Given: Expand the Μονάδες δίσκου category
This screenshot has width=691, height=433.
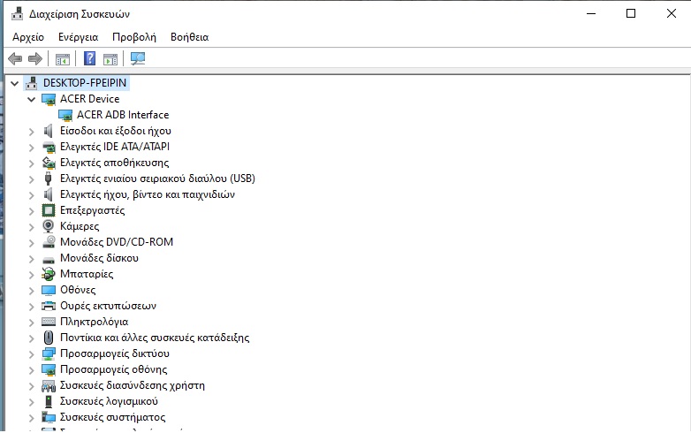Looking at the screenshot, I should [32, 258].
